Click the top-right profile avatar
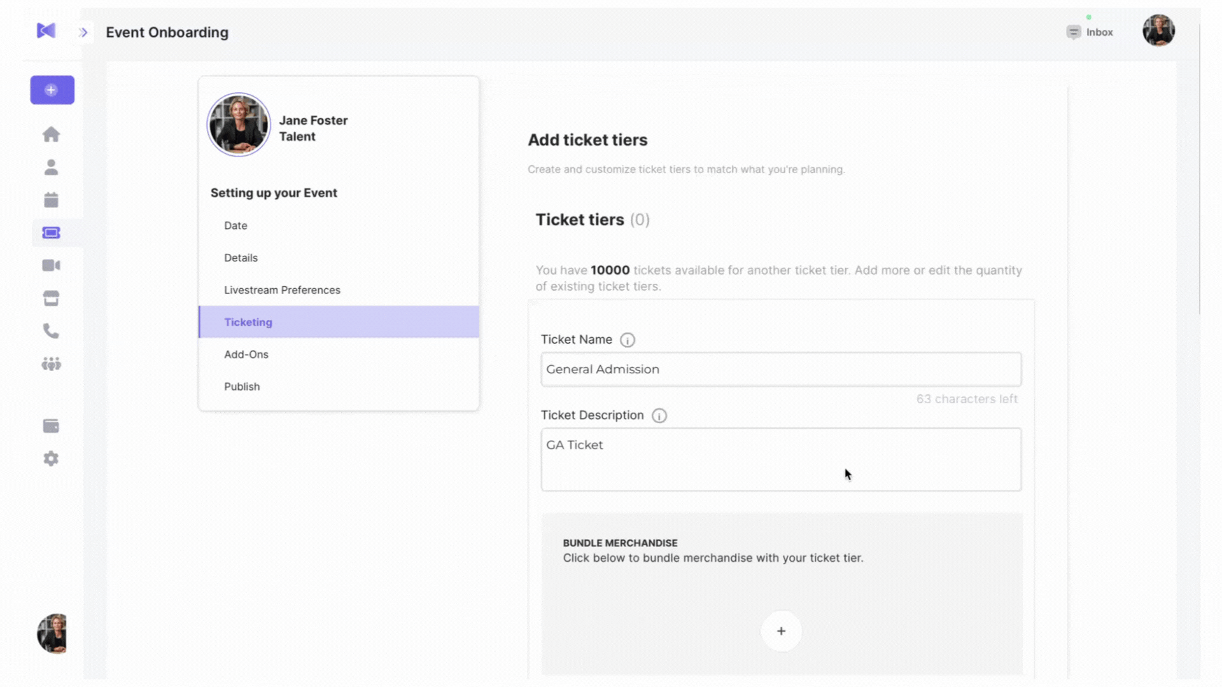The image size is (1222, 687). [x=1158, y=31]
